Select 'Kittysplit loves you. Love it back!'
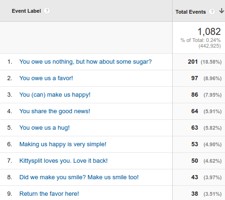The image size is (225, 200). point(63,161)
